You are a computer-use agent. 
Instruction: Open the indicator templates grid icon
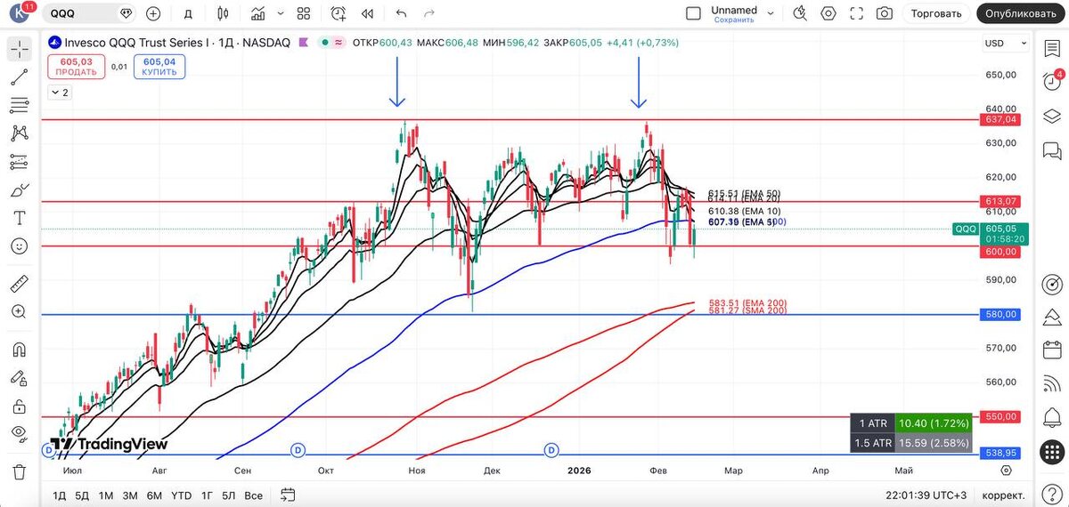(304, 13)
